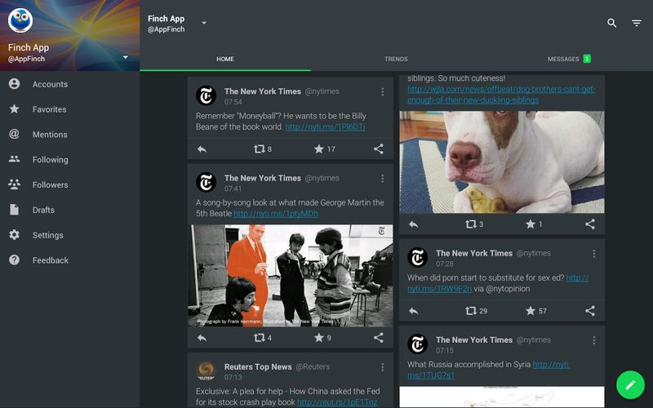This screenshot has width=653, height=408.
Task: Open NYT avatar on the 07:28 tweet
Action: pyautogui.click(x=418, y=257)
